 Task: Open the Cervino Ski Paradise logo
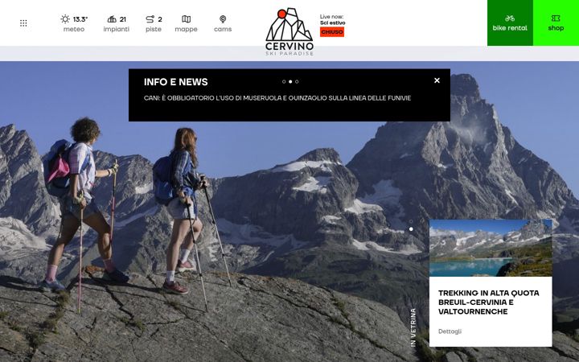point(289,31)
